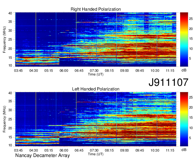The height and width of the screenshot is (159, 196).
Task: Click 04:30 tick on Right Handed time axis
Action: coord(33,71)
